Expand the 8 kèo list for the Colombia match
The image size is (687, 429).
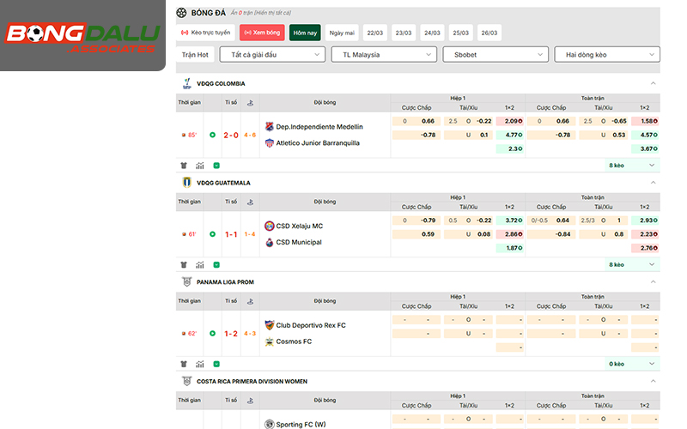pos(632,165)
